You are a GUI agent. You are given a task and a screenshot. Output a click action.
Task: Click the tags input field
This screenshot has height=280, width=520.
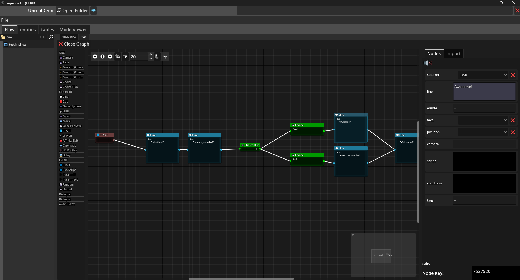click(x=484, y=201)
